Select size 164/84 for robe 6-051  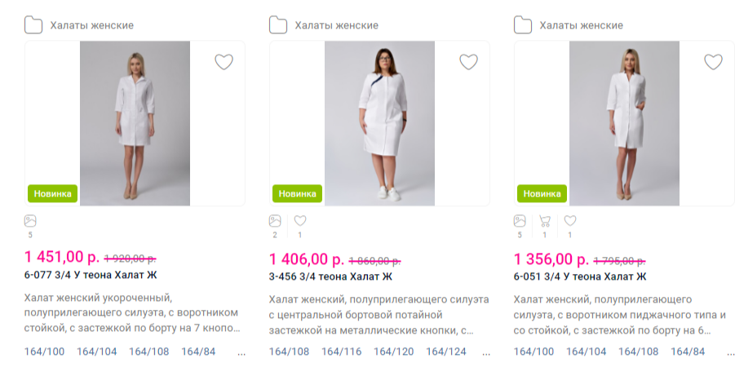(x=688, y=352)
